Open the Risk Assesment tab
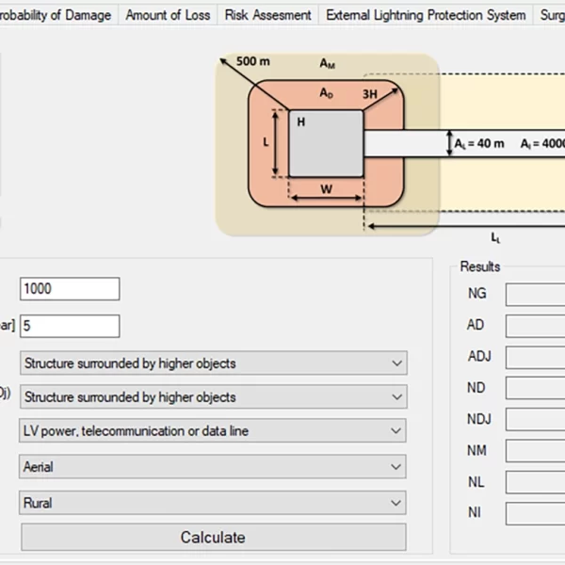The image size is (565, 565). [x=267, y=15]
